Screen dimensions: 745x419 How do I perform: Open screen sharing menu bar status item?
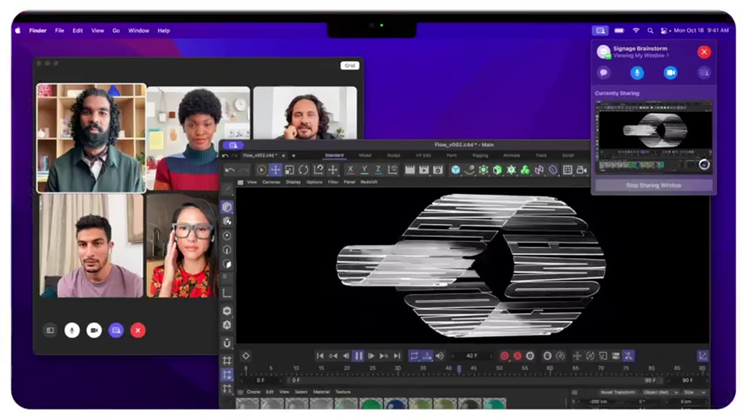(x=601, y=30)
